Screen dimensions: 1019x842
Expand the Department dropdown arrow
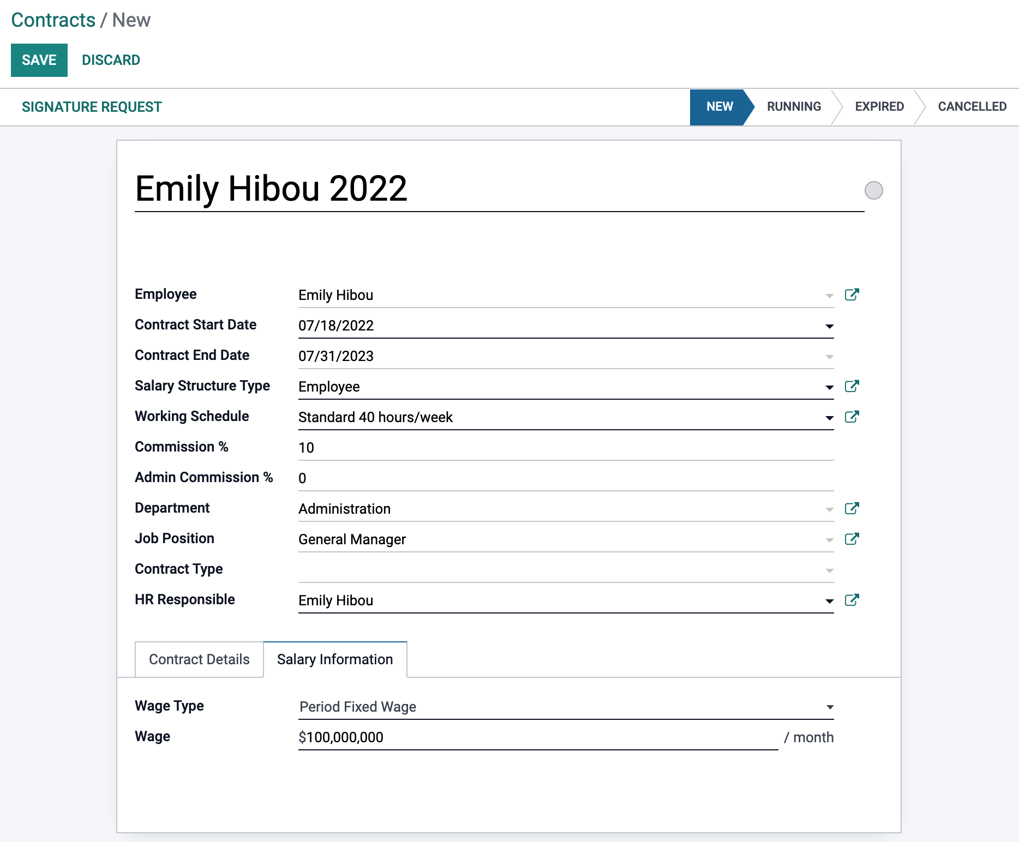click(x=829, y=510)
